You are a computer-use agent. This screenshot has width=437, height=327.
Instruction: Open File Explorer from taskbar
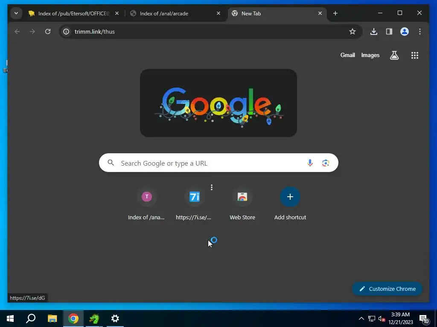pyautogui.click(x=52, y=318)
